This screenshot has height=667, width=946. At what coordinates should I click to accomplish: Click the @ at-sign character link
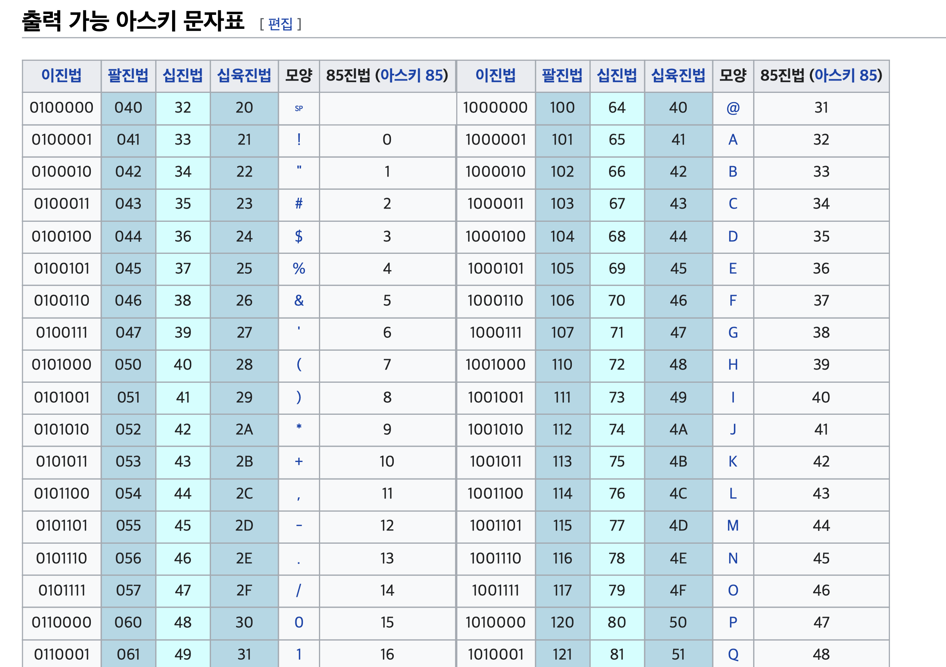click(x=733, y=108)
